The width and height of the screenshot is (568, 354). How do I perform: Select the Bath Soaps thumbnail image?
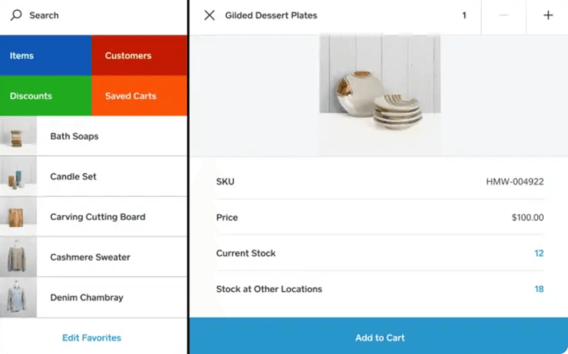pos(18,136)
